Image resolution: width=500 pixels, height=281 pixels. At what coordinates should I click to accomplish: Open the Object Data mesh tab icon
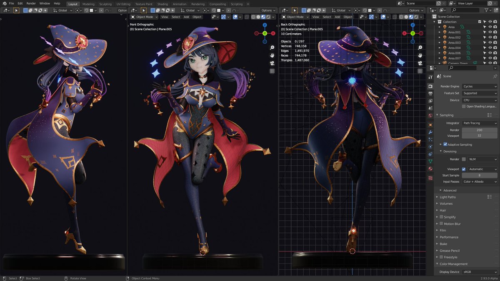pos(430,161)
